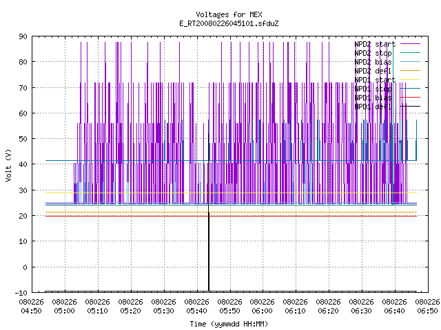Click the y-axis tick label 40

[x=23, y=164]
